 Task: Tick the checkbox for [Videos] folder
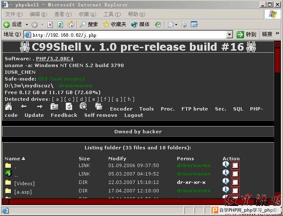click(x=235, y=182)
